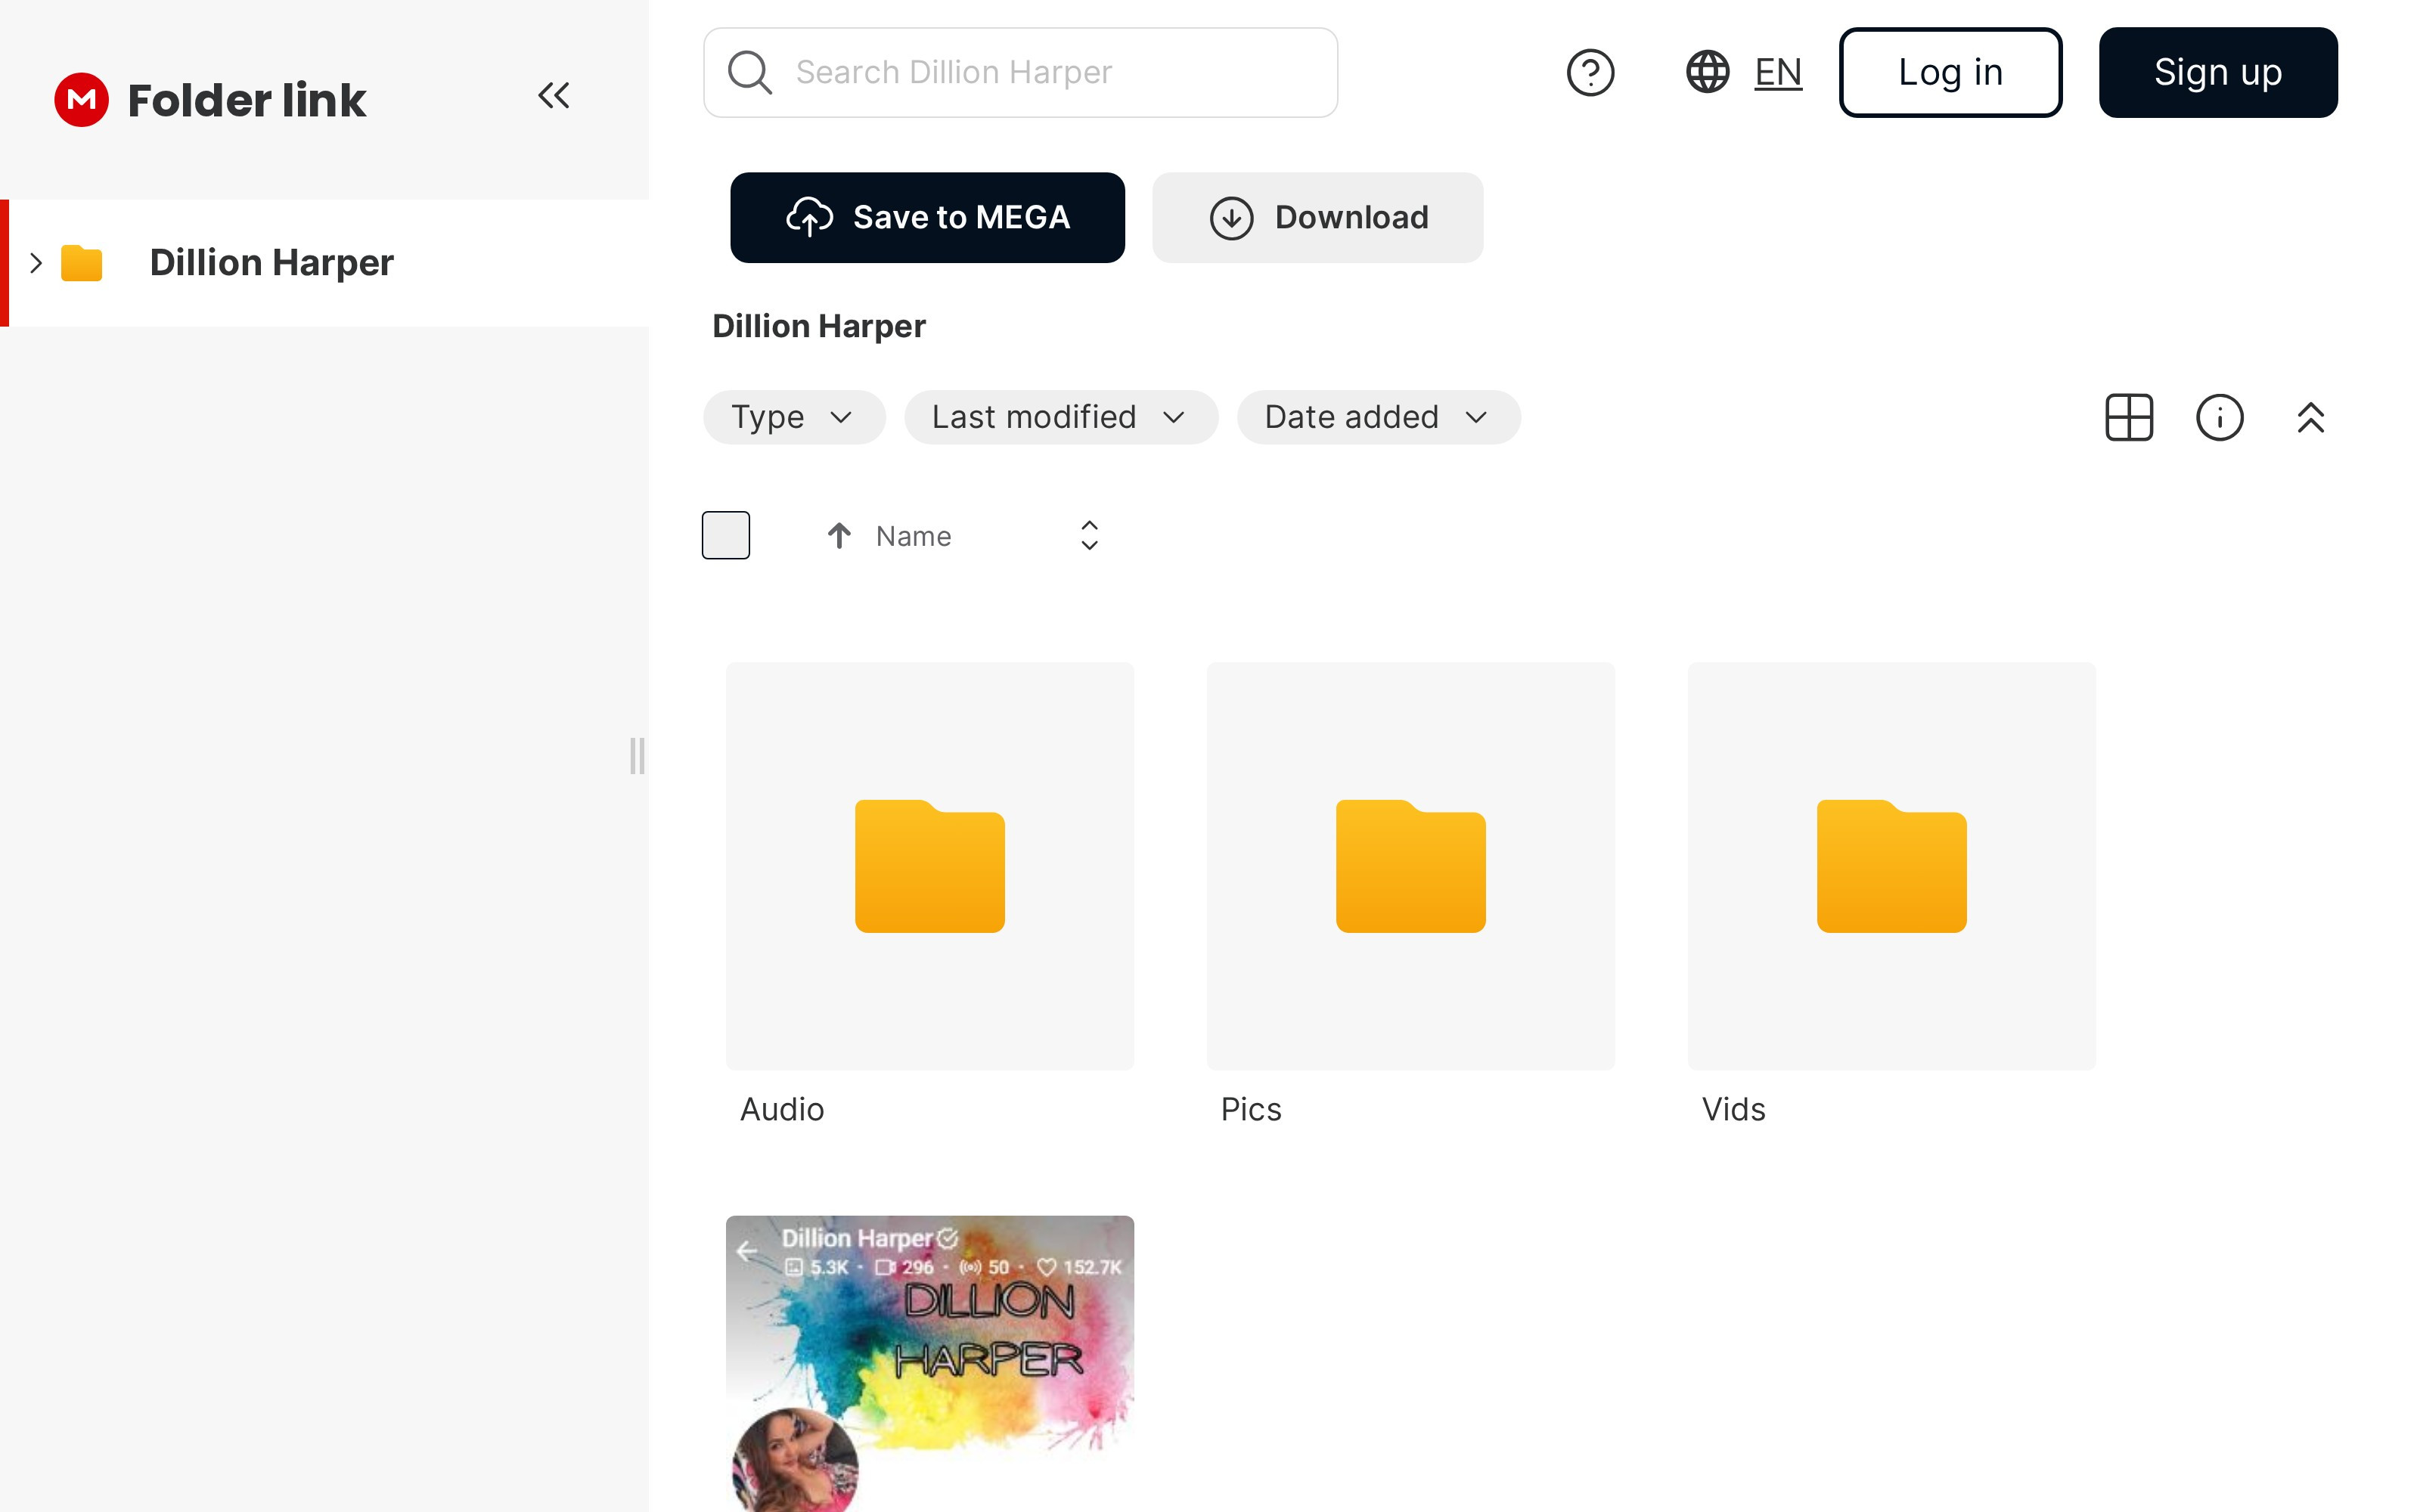Click the Vids folder name
Image resolution: width=2420 pixels, height=1512 pixels.
[x=1734, y=1110]
